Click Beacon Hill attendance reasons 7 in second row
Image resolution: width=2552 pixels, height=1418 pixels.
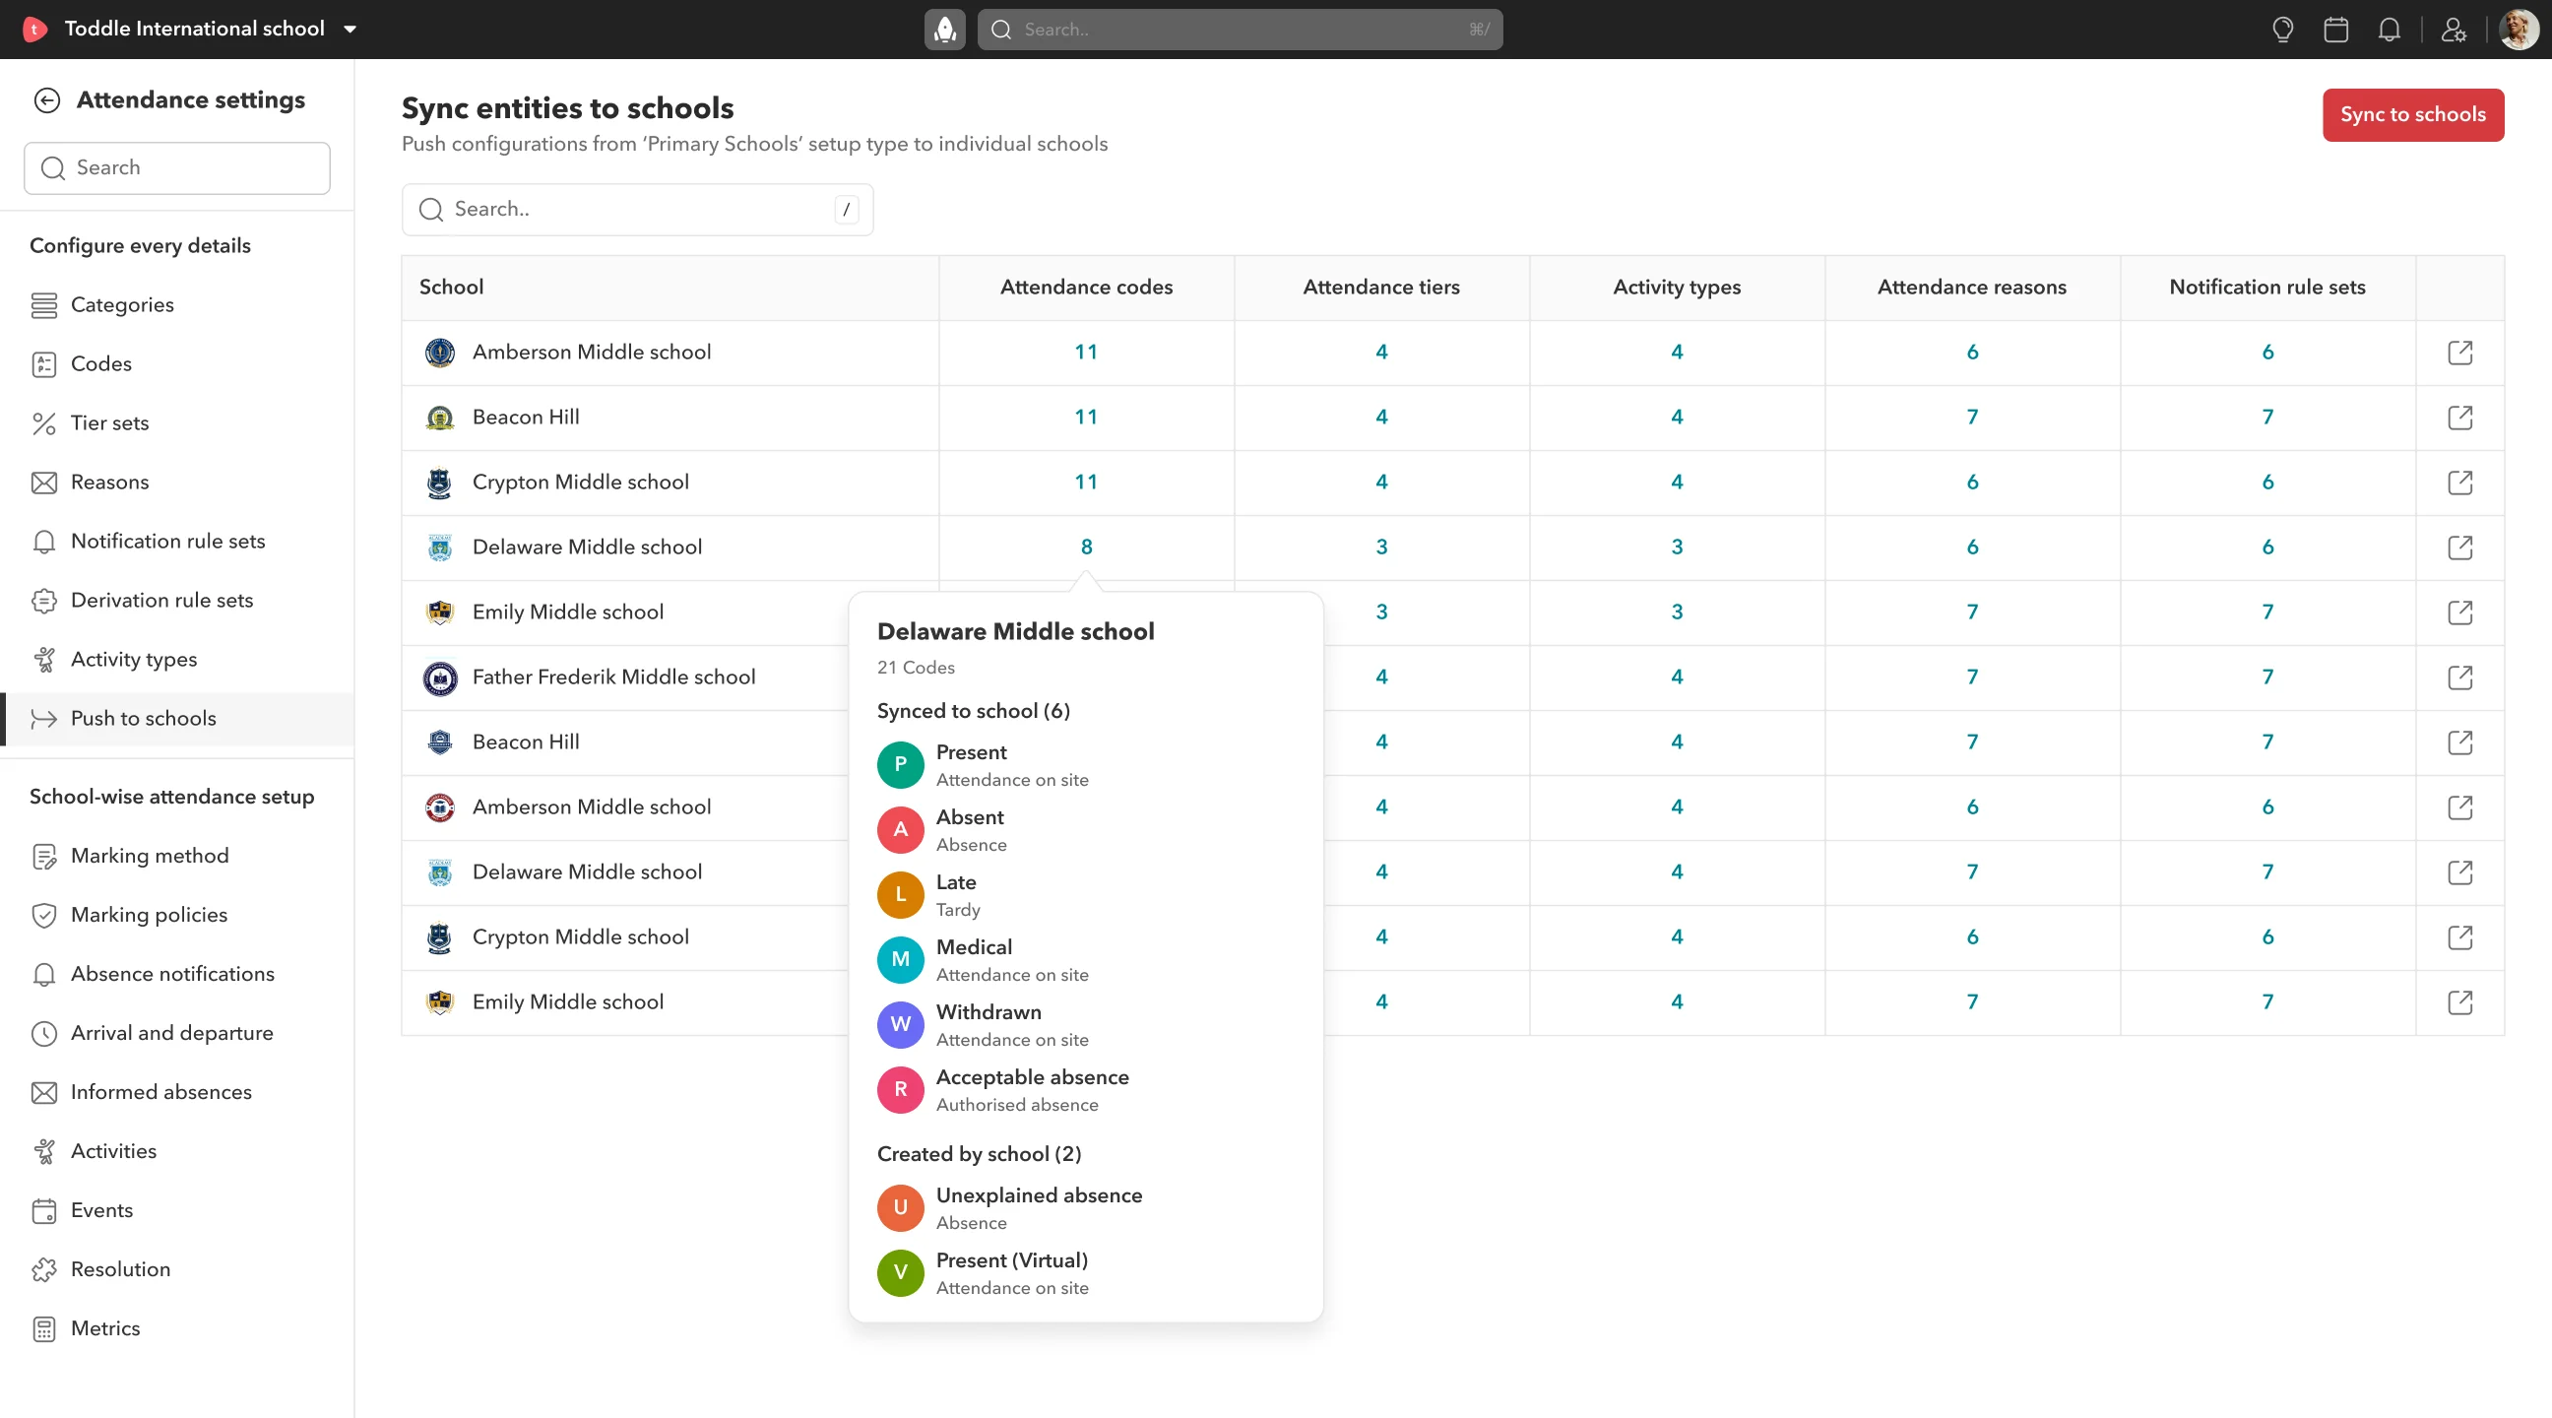(1971, 418)
